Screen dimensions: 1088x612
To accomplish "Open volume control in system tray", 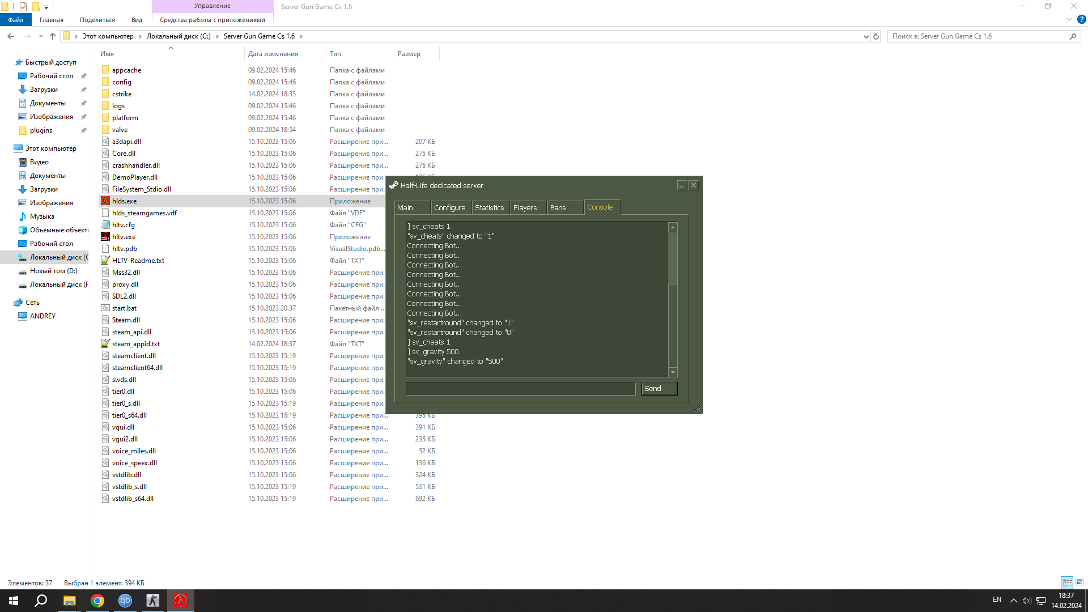I will pos(1027,601).
